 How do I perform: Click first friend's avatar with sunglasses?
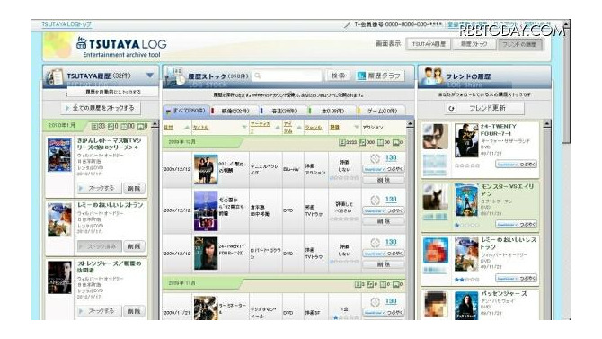pyautogui.click(x=436, y=137)
